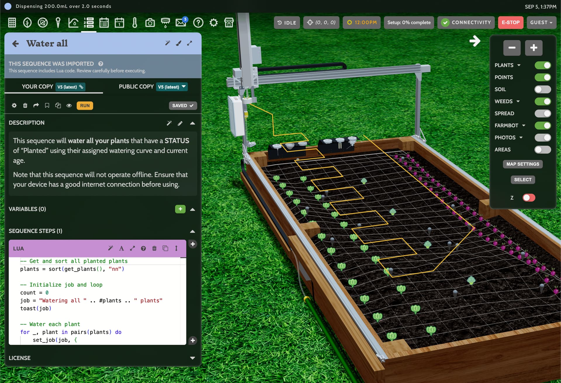Click the E-STOP button
Viewport: 561px width, 383px height.
[x=510, y=22]
